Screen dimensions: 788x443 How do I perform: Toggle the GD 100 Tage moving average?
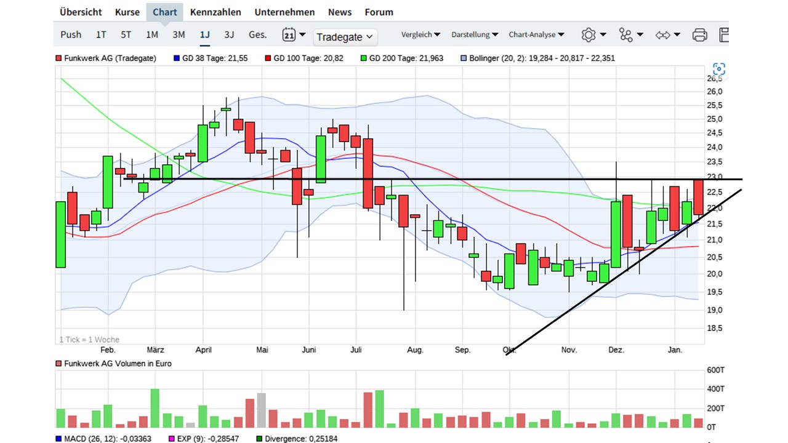[304, 58]
